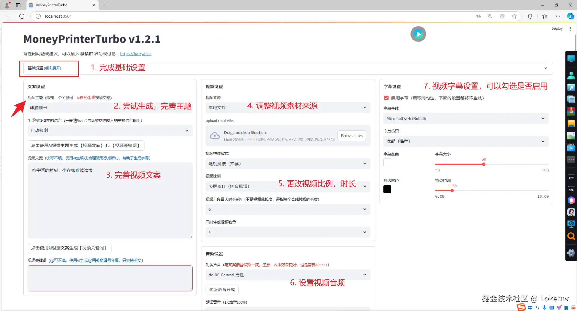This screenshot has width=577, height=311.
Task: Open the blue shortcut-arrow icon in the dock
Action: click(571, 87)
